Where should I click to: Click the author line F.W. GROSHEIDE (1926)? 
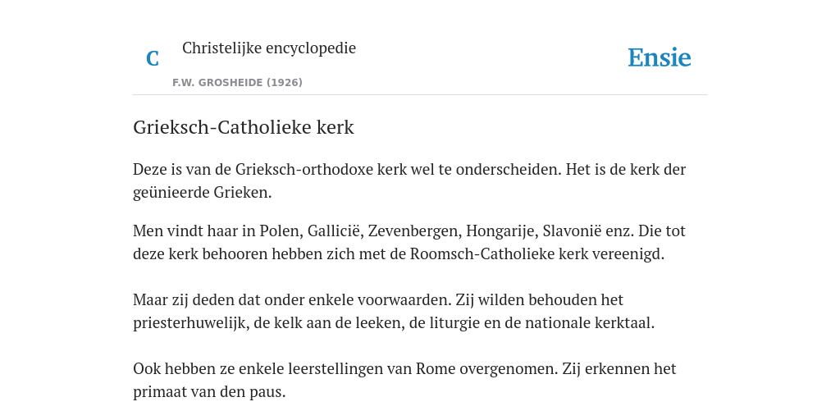pos(237,83)
